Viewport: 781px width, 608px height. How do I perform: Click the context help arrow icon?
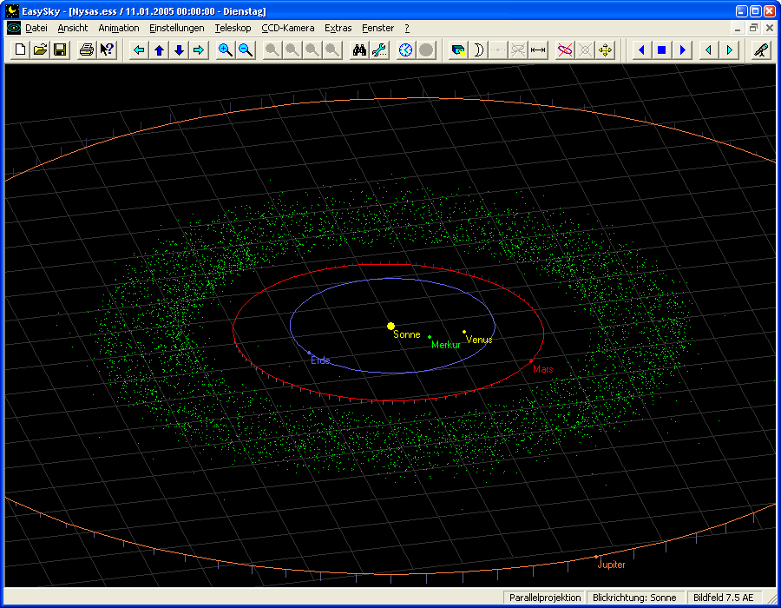click(x=107, y=50)
